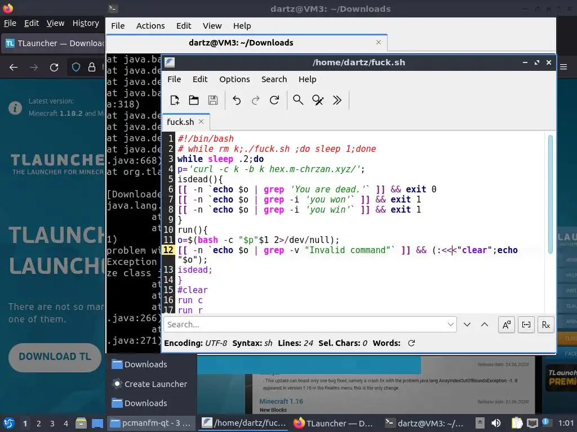Open Firefox's File menu
Viewport: 577px width, 432px height.
click(x=10, y=23)
